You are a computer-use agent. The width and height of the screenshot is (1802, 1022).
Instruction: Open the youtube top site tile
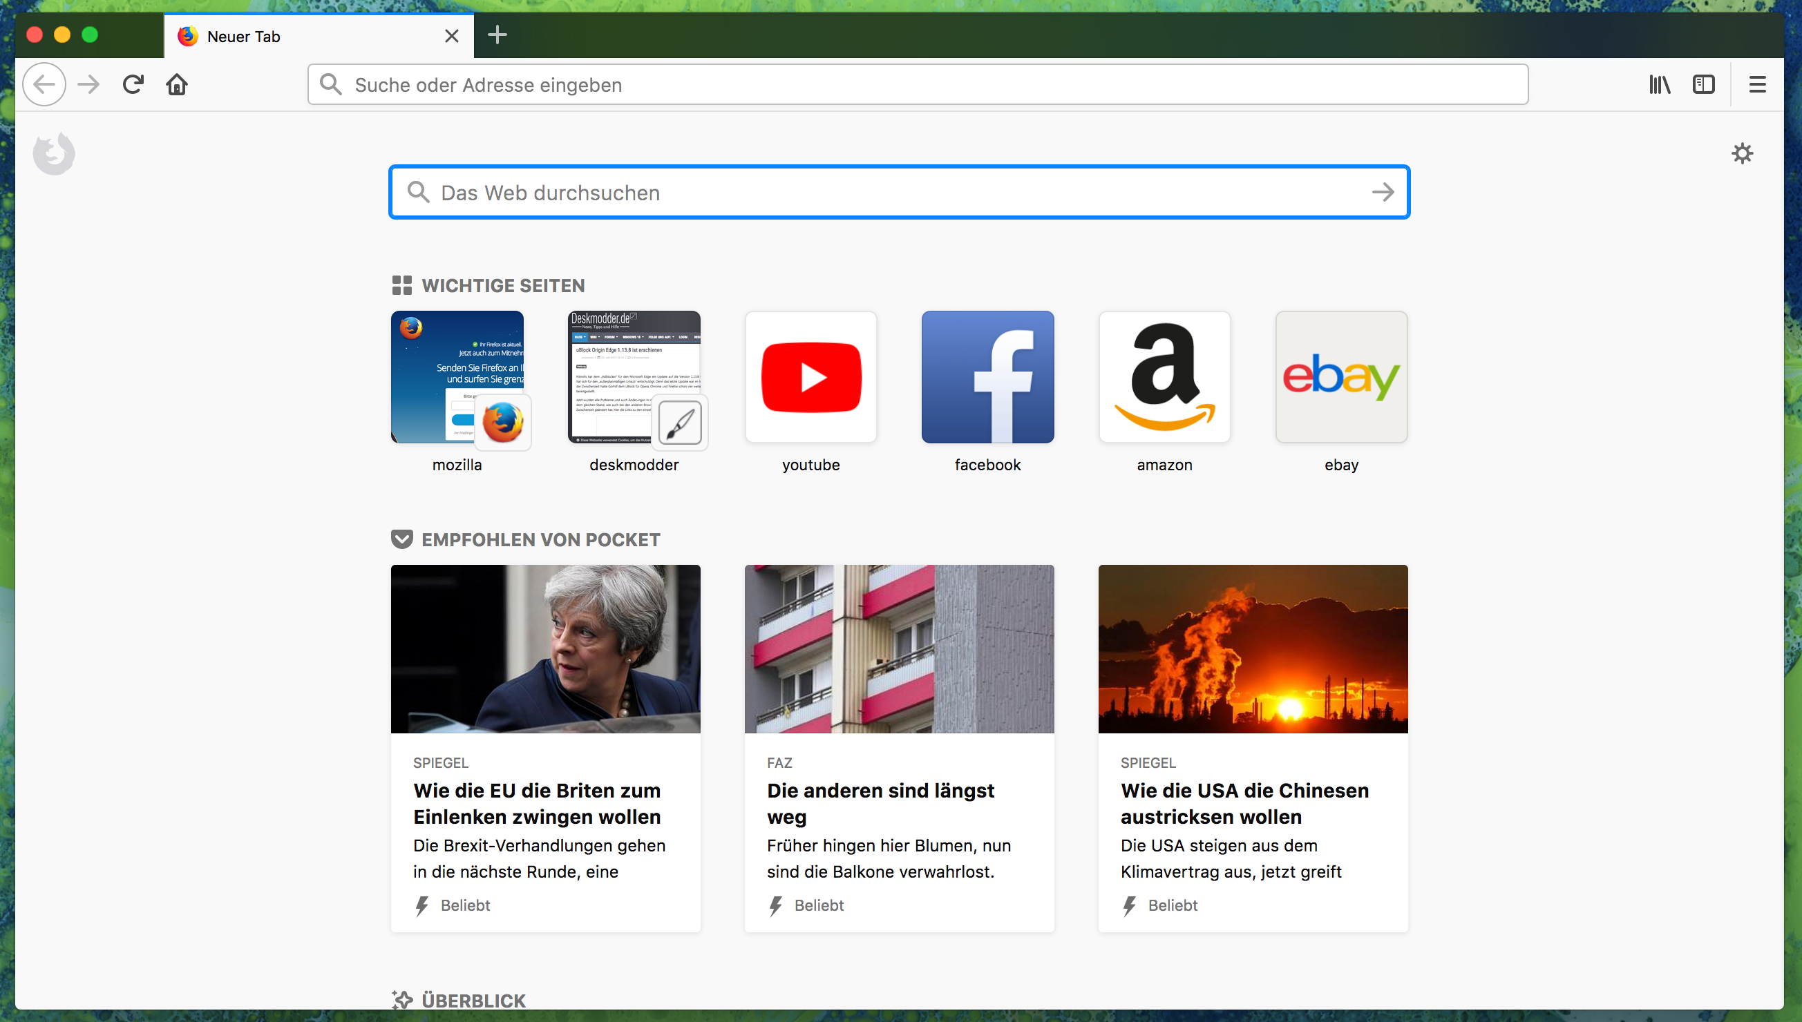[x=811, y=377]
